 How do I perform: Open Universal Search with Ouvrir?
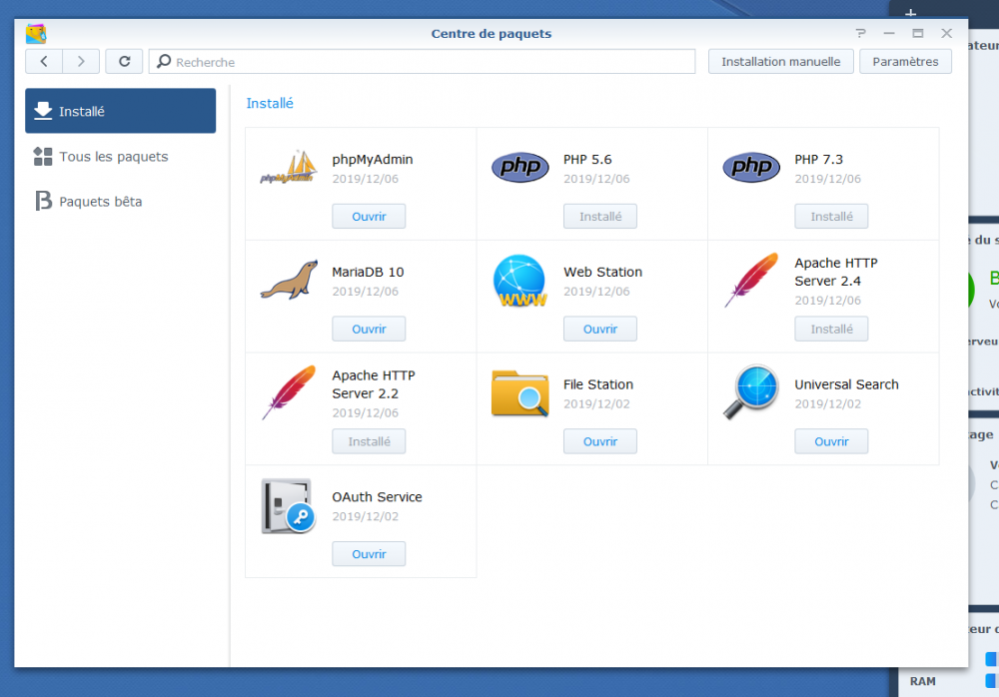click(x=831, y=441)
